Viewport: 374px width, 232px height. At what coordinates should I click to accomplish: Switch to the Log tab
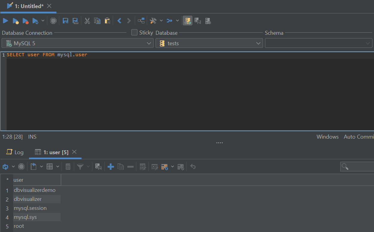15,152
